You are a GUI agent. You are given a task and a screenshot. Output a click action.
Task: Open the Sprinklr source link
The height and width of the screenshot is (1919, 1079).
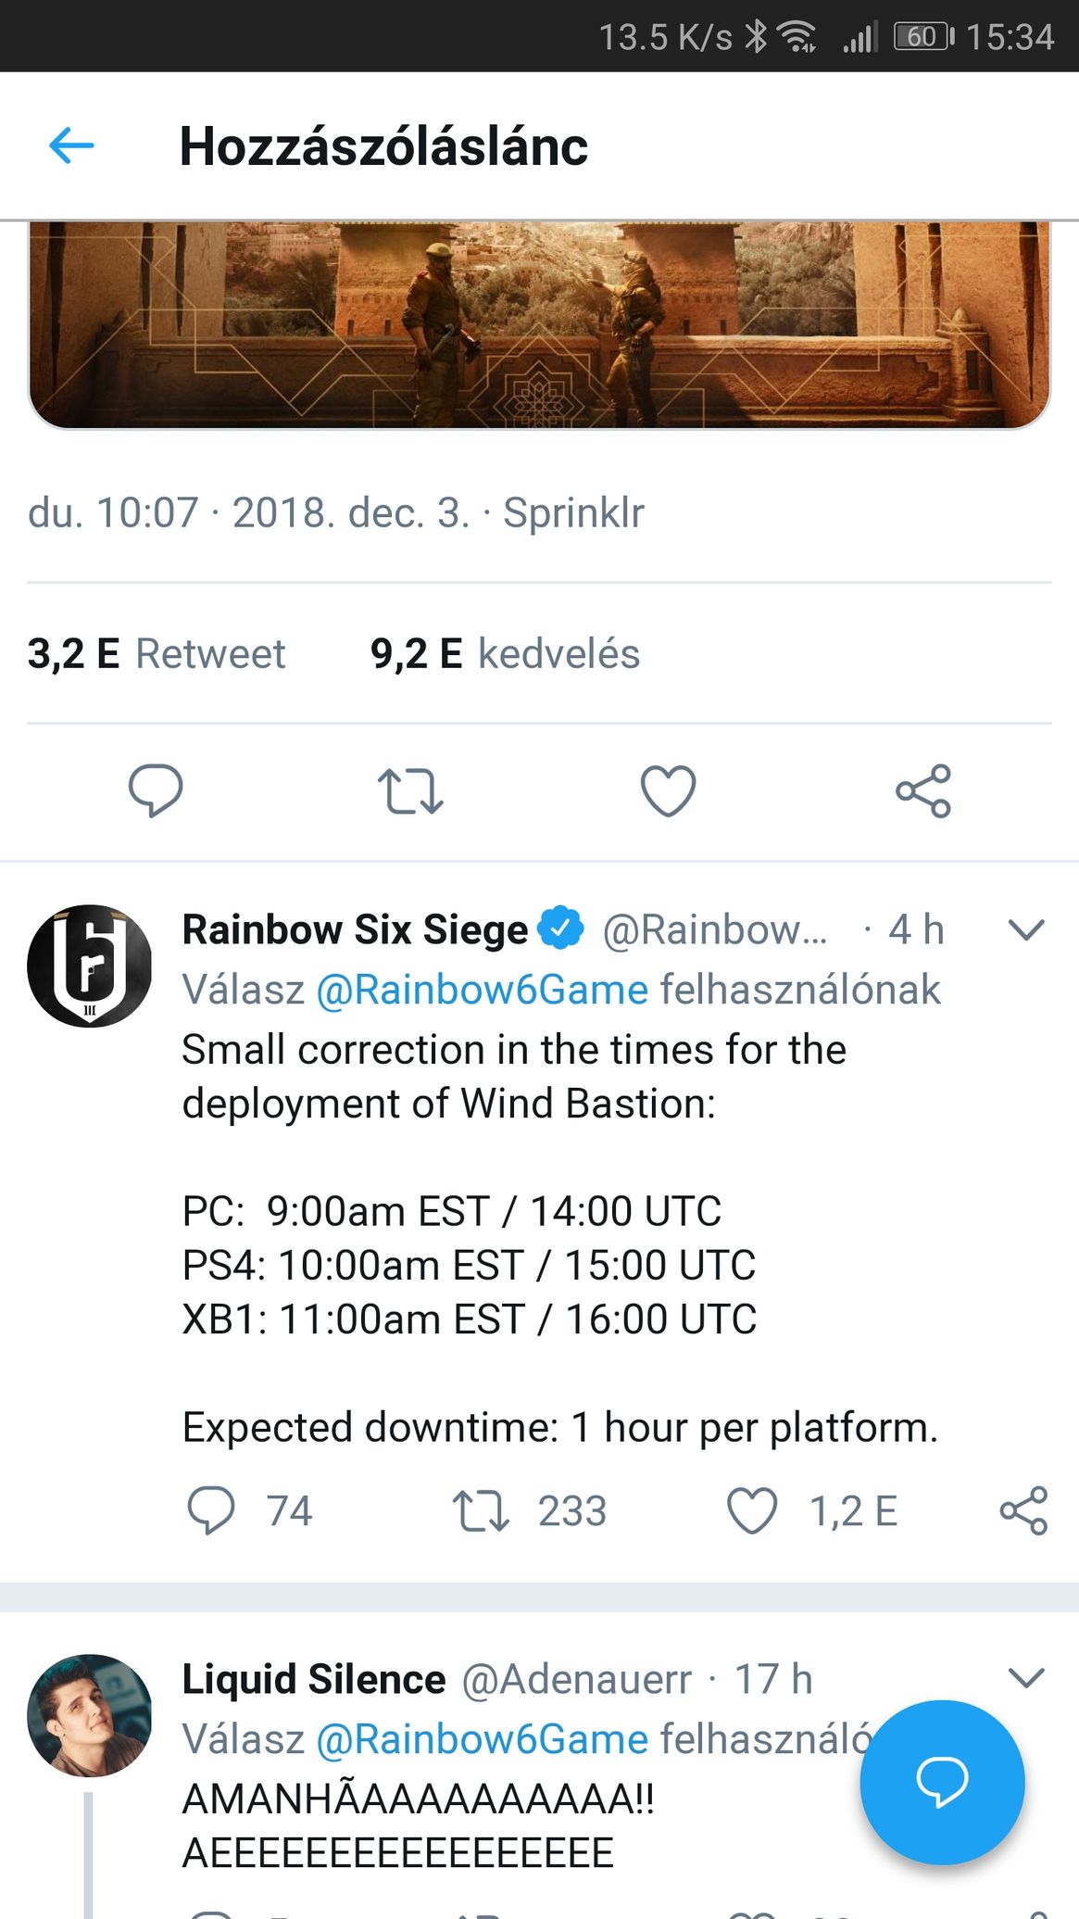click(573, 512)
